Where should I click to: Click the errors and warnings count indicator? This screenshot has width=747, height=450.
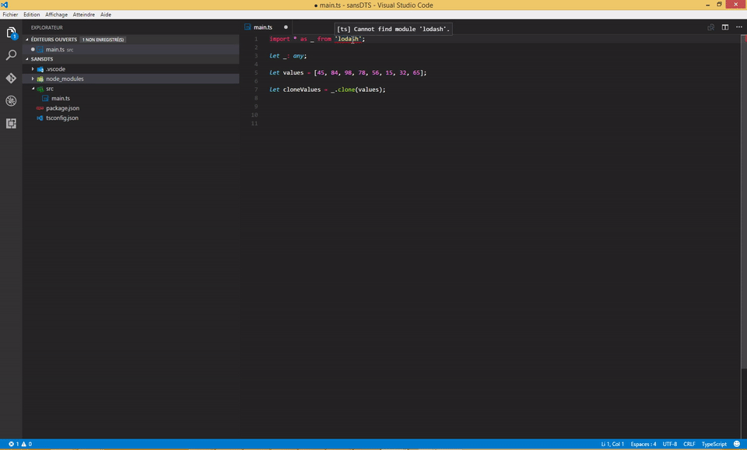point(20,444)
